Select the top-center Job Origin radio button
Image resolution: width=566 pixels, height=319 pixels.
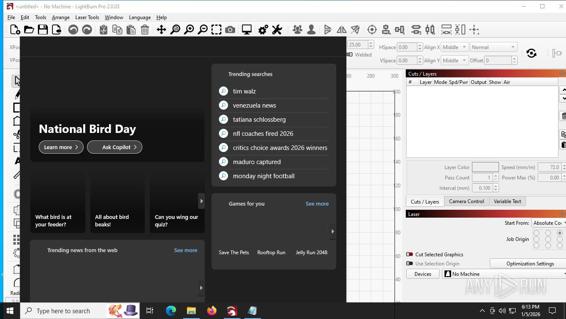pos(548,233)
